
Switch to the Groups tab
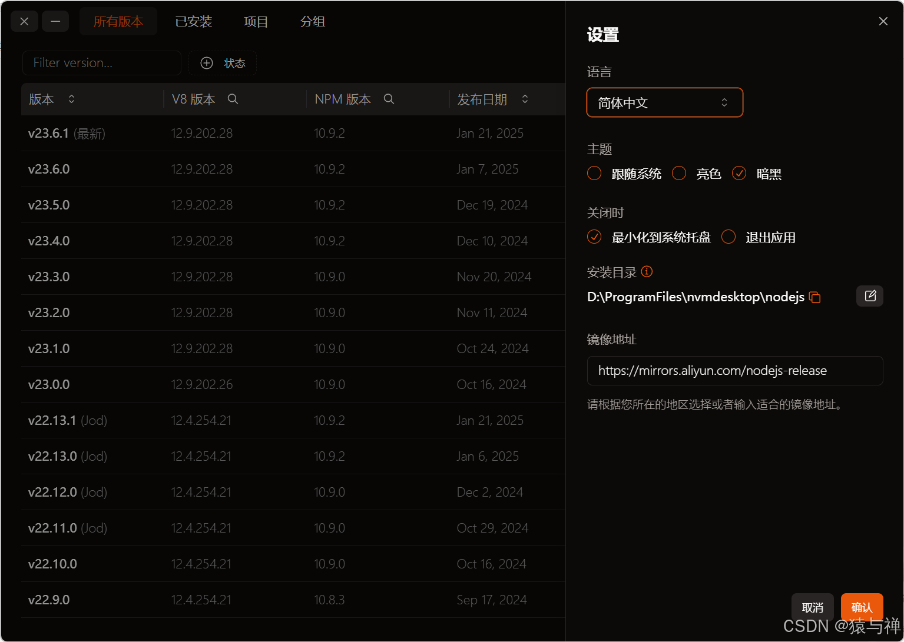tap(313, 21)
